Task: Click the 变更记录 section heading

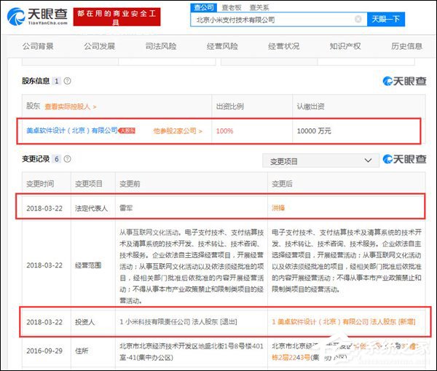Action: tap(36, 159)
